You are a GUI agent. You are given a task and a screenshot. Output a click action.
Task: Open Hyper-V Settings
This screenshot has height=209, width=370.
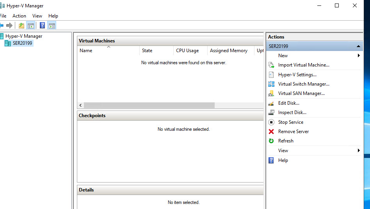coord(297,75)
